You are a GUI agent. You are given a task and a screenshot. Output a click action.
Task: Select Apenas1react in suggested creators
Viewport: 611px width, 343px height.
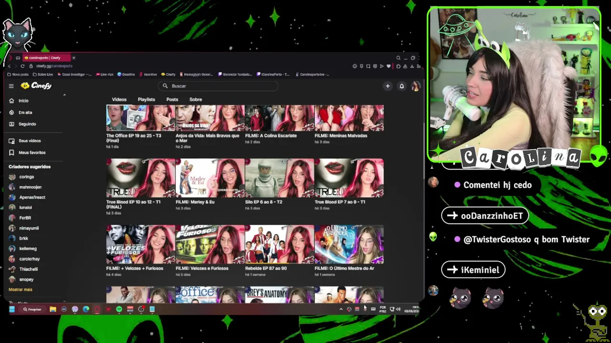tap(32, 197)
